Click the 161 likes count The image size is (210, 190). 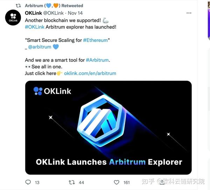click(x=127, y=182)
